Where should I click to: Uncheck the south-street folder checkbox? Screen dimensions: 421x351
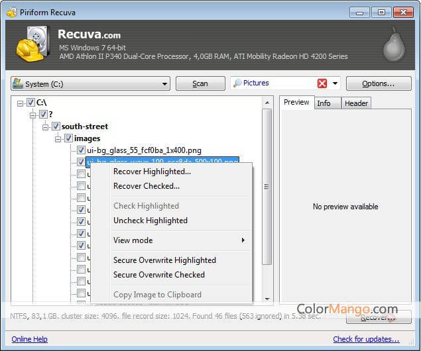pyautogui.click(x=56, y=126)
